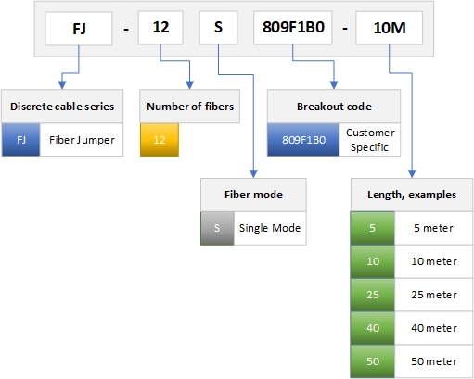Select the Customer Specific label
Viewport: 474px width, 379px height.
click(x=370, y=140)
